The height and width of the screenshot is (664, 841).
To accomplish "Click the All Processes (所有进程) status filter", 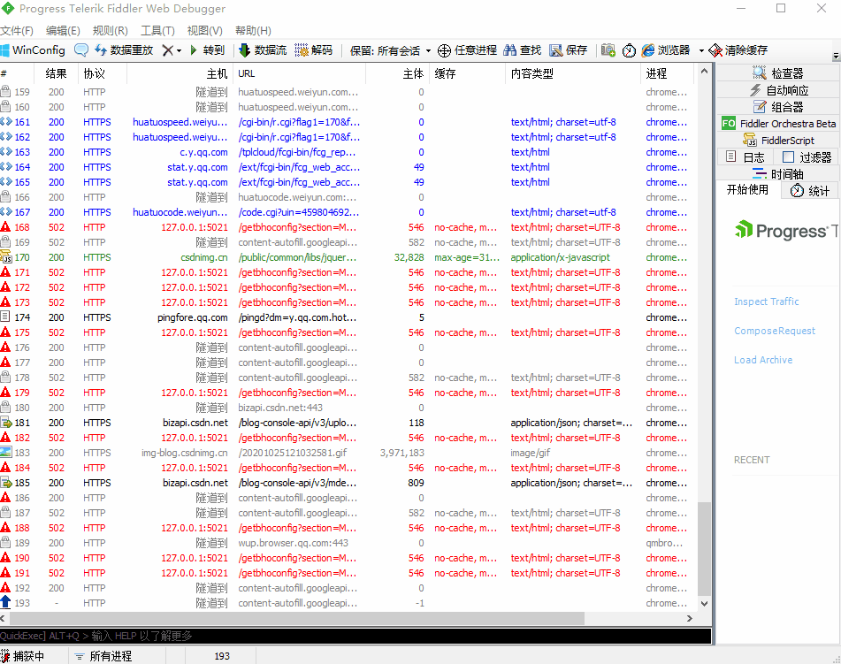I will (103, 656).
